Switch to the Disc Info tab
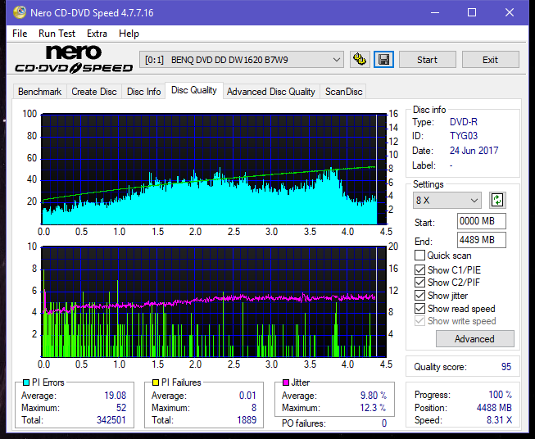The height and width of the screenshot is (439, 535). [x=143, y=92]
